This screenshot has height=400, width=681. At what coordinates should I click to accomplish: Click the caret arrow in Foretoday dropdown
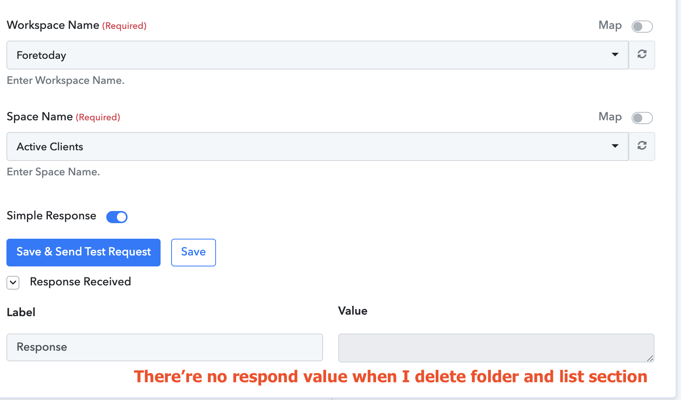615,55
